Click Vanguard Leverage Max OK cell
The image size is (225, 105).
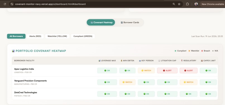[107, 82]
